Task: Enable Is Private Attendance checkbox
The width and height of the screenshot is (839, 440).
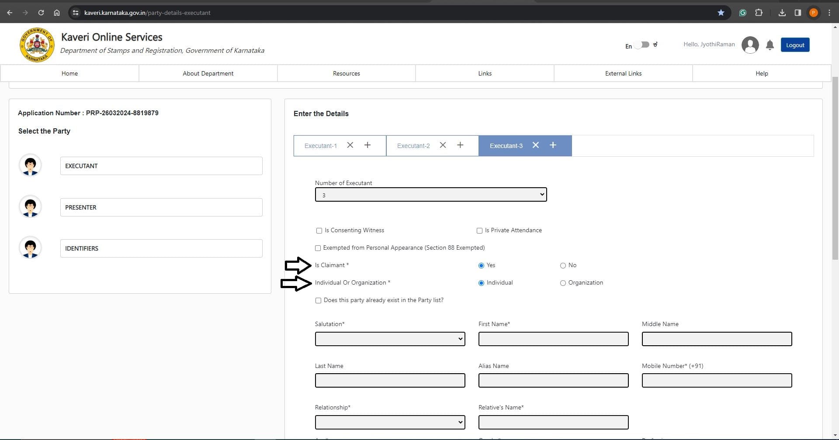Action: [x=479, y=230]
